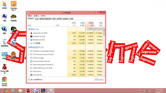The height and width of the screenshot is (93, 166).
Task: Open File Explorer from the taskbar
Action: coord(21,91)
